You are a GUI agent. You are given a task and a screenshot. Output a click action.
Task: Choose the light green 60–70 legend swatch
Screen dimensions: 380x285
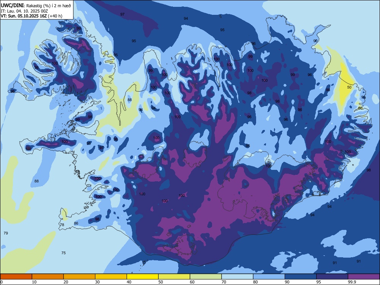coord(206,277)
